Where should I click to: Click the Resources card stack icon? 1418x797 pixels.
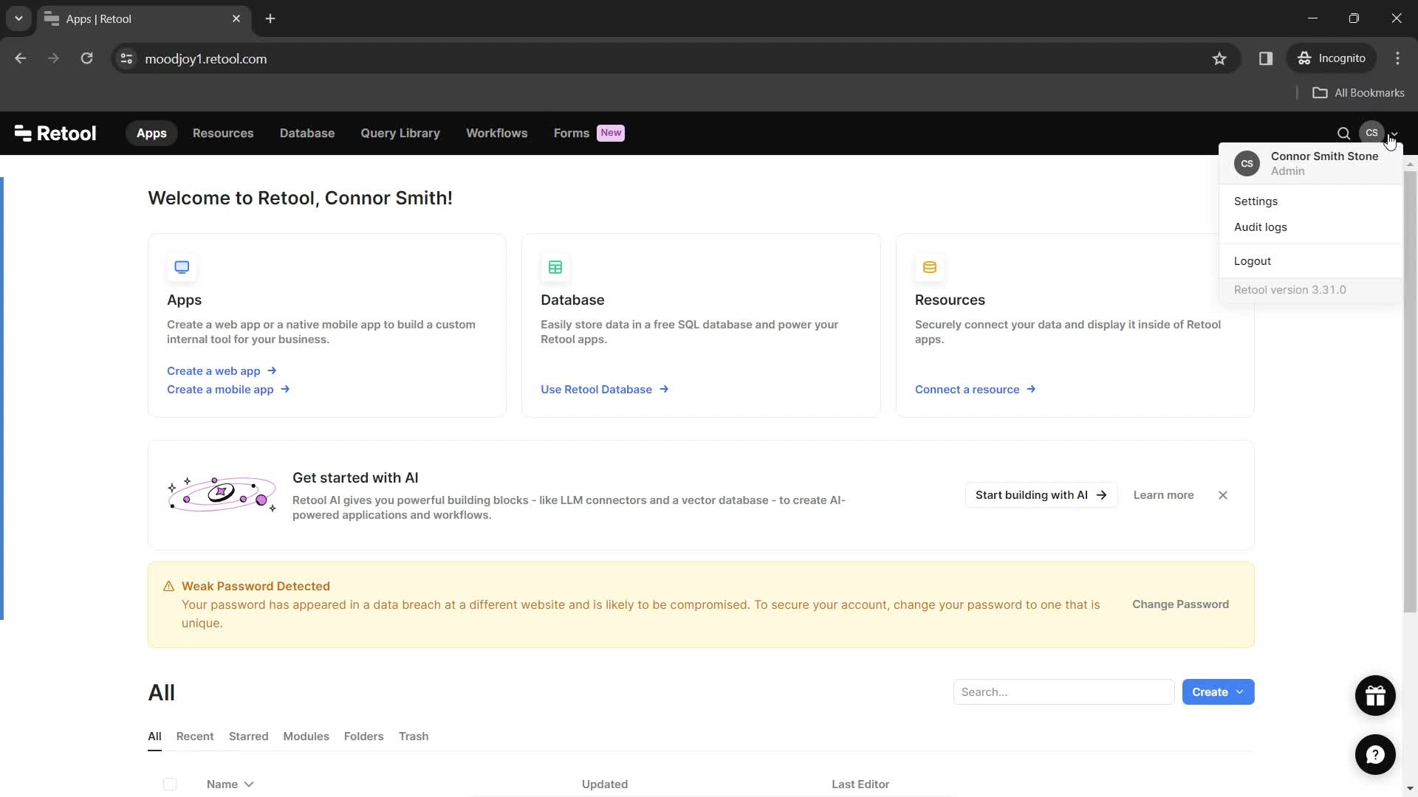tap(930, 267)
